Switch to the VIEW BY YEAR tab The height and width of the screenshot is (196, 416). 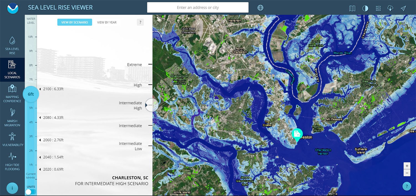pos(106,22)
